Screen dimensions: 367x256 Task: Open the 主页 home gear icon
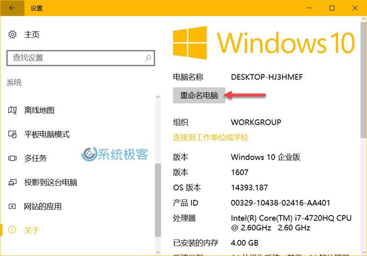(x=12, y=34)
